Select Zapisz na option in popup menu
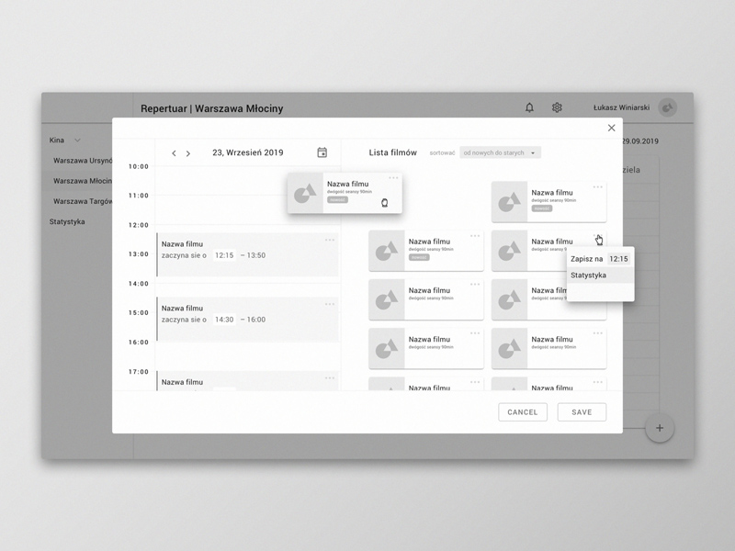This screenshot has width=735, height=551. pos(586,259)
